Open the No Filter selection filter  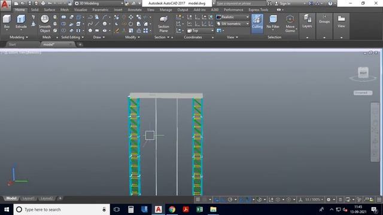pos(273,22)
